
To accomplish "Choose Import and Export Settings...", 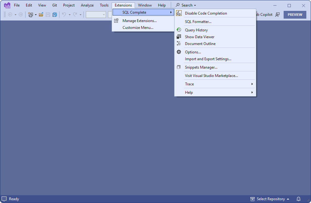I will coord(215,59).
